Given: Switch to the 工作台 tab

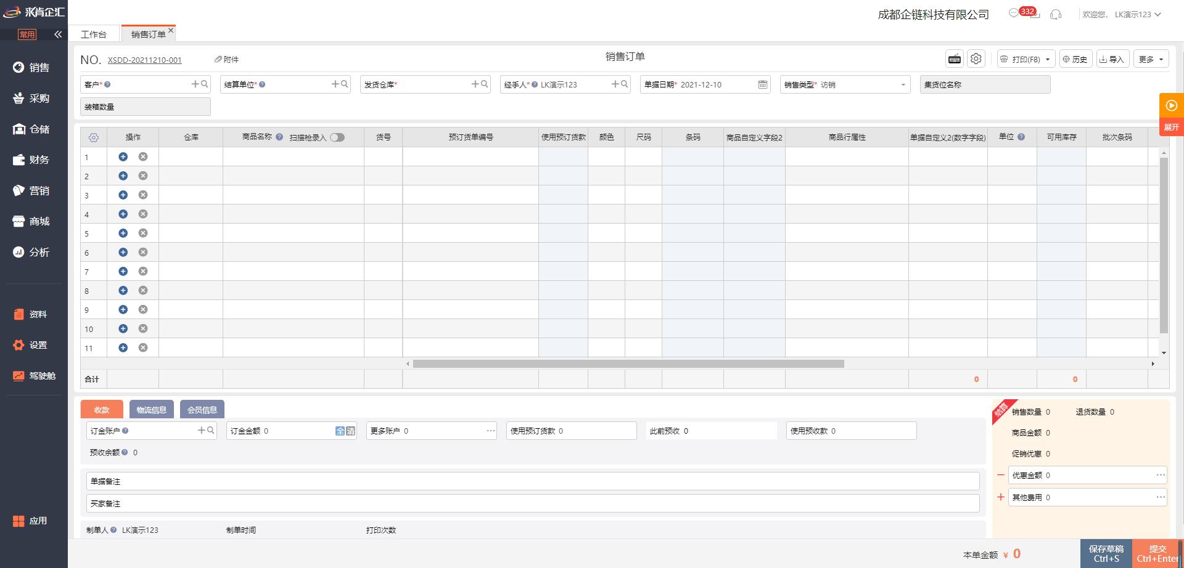Looking at the screenshot, I should click(x=94, y=34).
